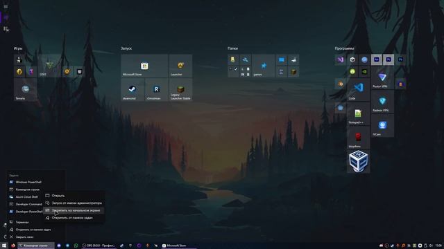Open Командная строка jump list entry
The image size is (444, 249).
coord(36,190)
